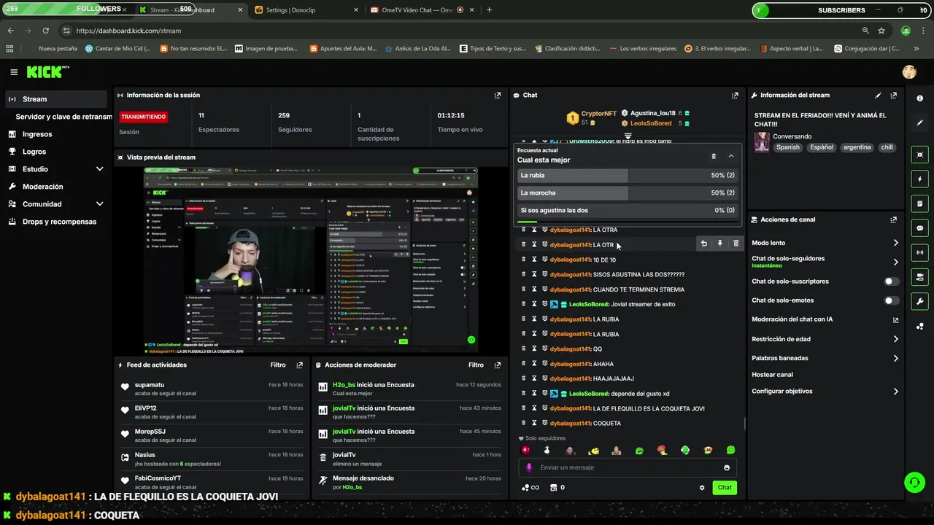The width and height of the screenshot is (934, 525).
Task: Collapse the current poll panel
Action: [731, 156]
